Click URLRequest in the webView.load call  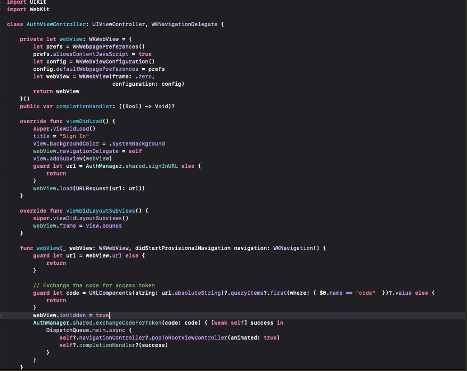92,188
